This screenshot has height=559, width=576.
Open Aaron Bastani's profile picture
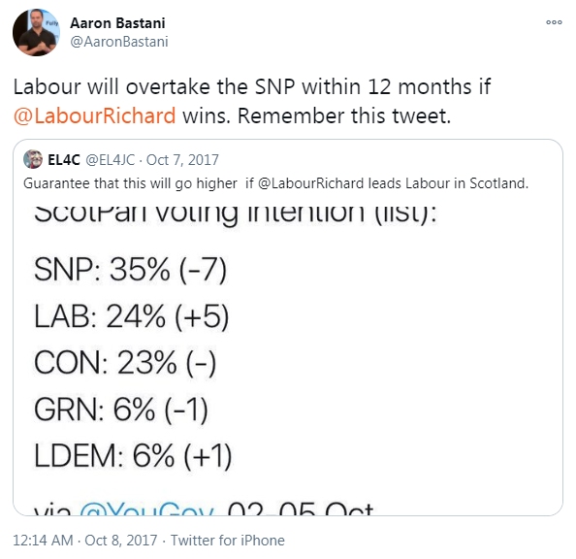(x=36, y=32)
